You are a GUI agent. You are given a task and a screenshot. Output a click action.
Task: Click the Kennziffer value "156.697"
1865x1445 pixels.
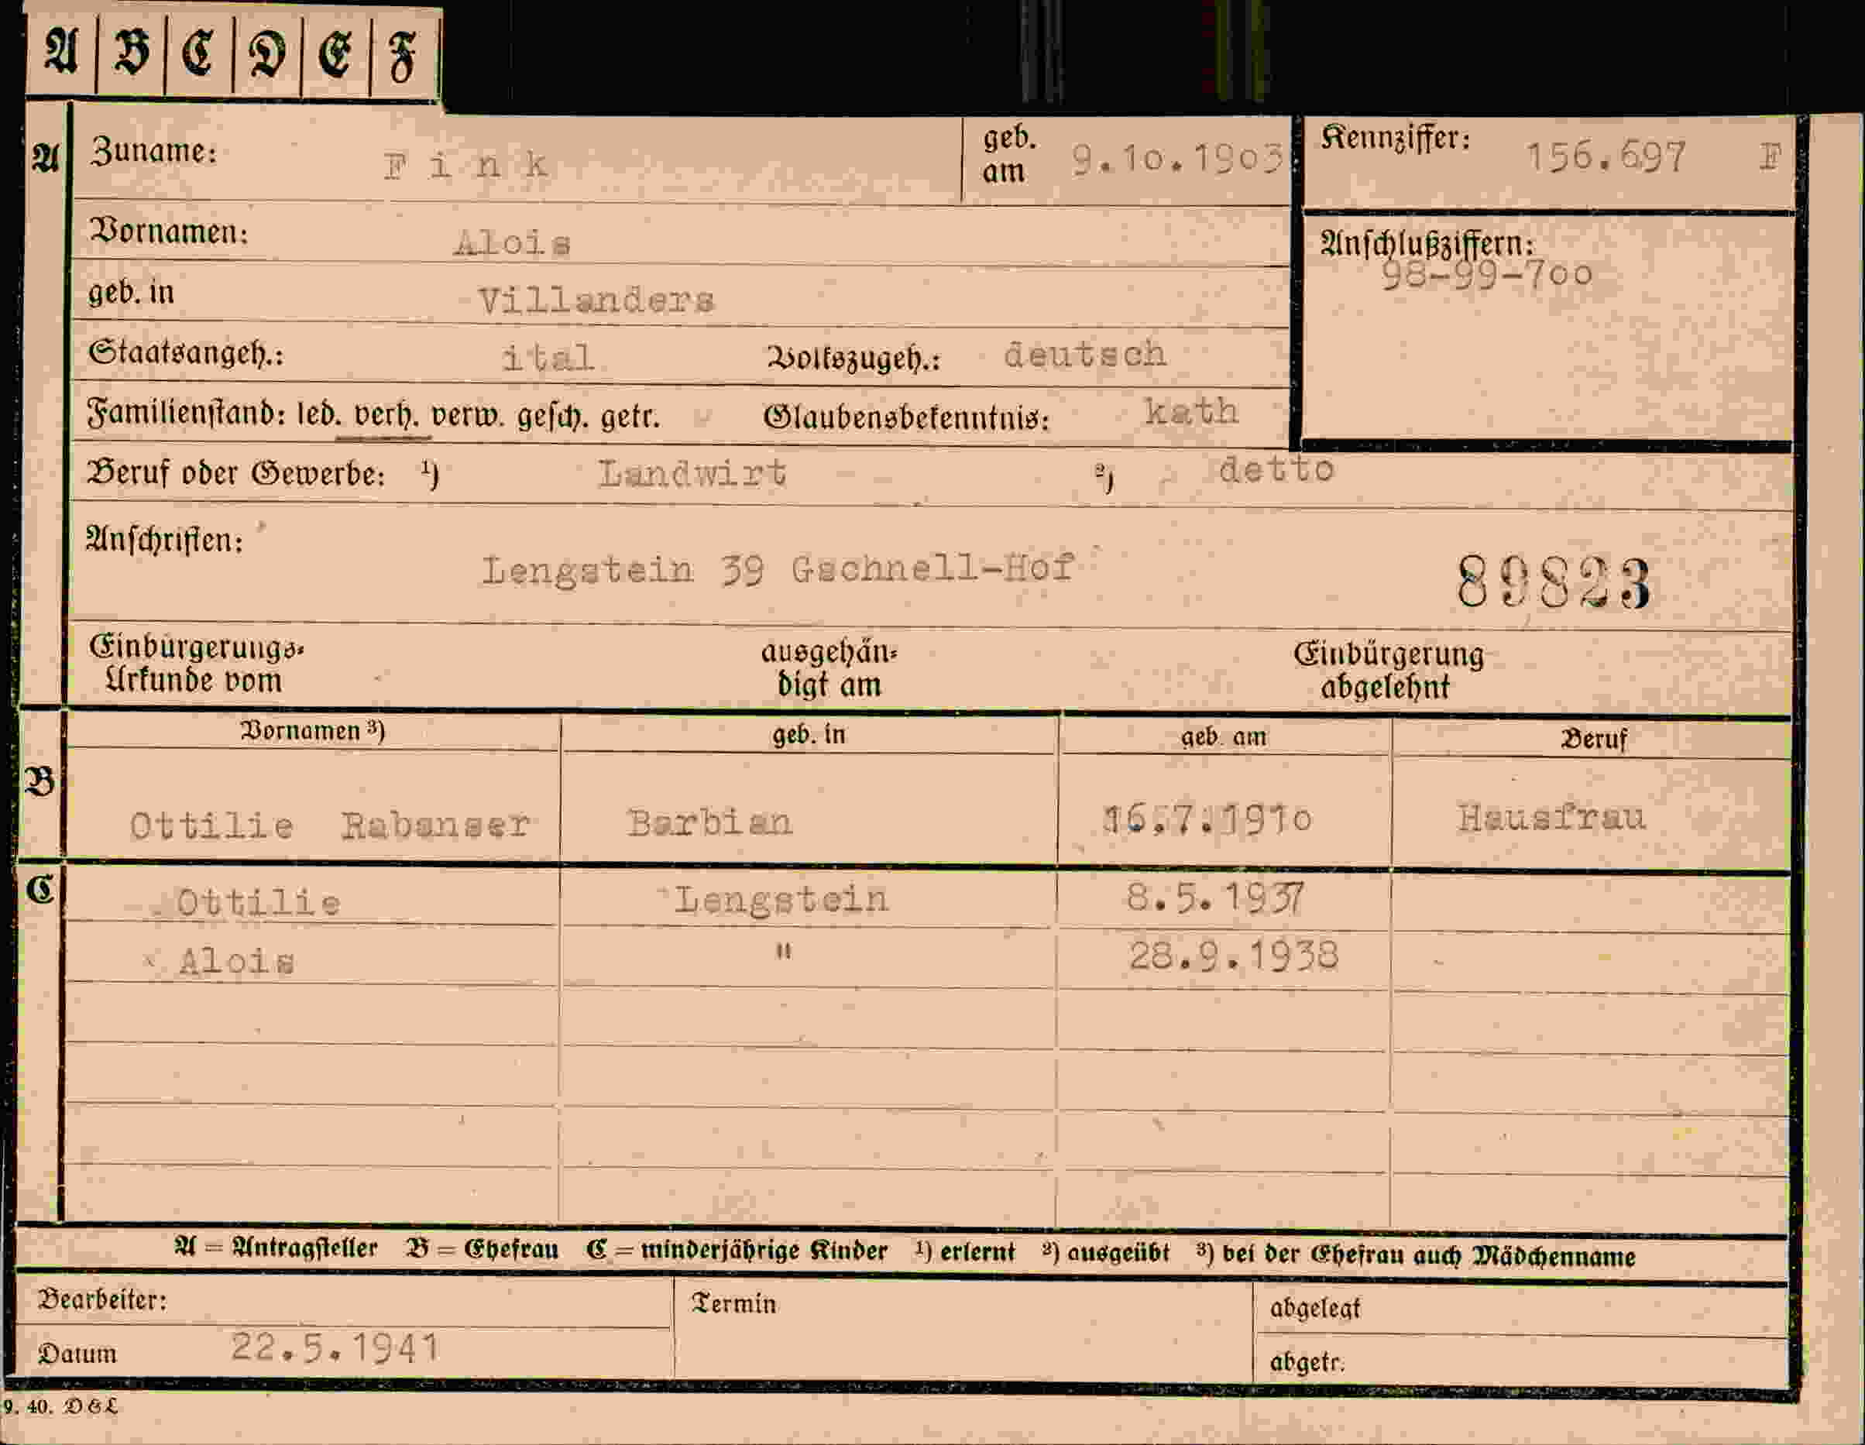(1606, 157)
